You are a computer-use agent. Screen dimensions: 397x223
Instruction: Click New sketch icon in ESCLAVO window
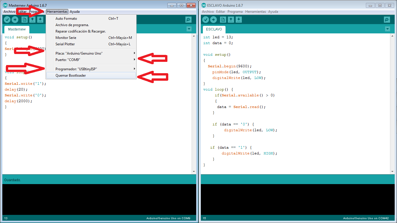pos(223,19)
